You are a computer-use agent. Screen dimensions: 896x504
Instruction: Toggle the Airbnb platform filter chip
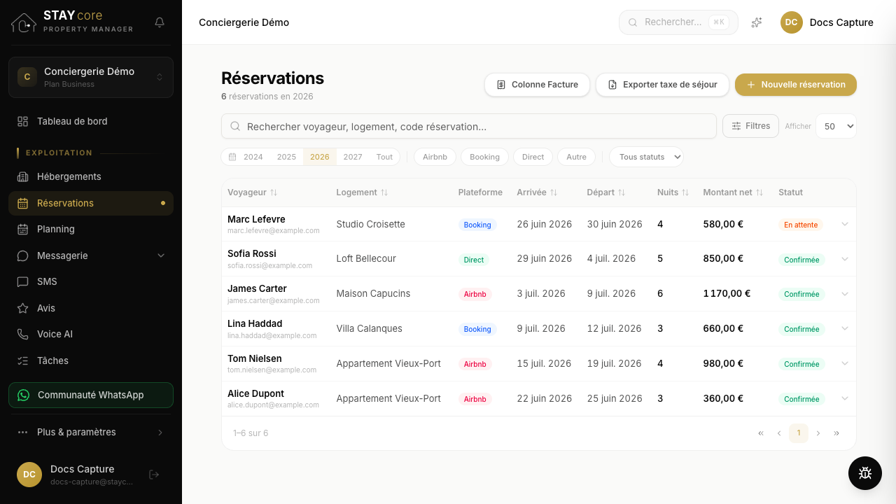(x=435, y=157)
